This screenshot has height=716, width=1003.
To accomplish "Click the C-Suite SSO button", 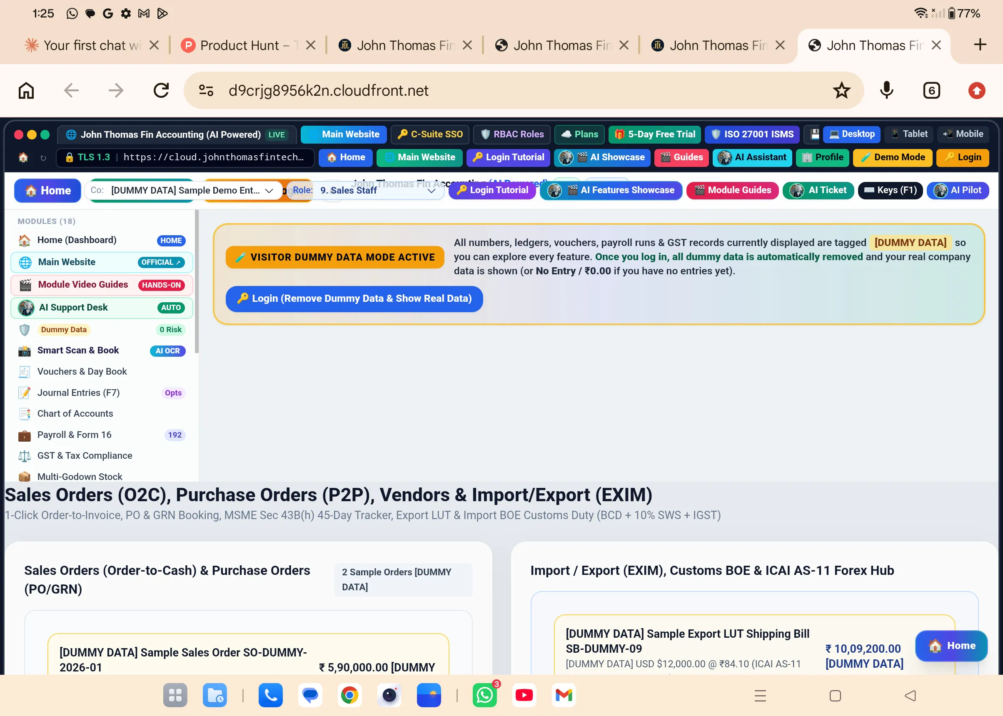I will click(x=430, y=134).
